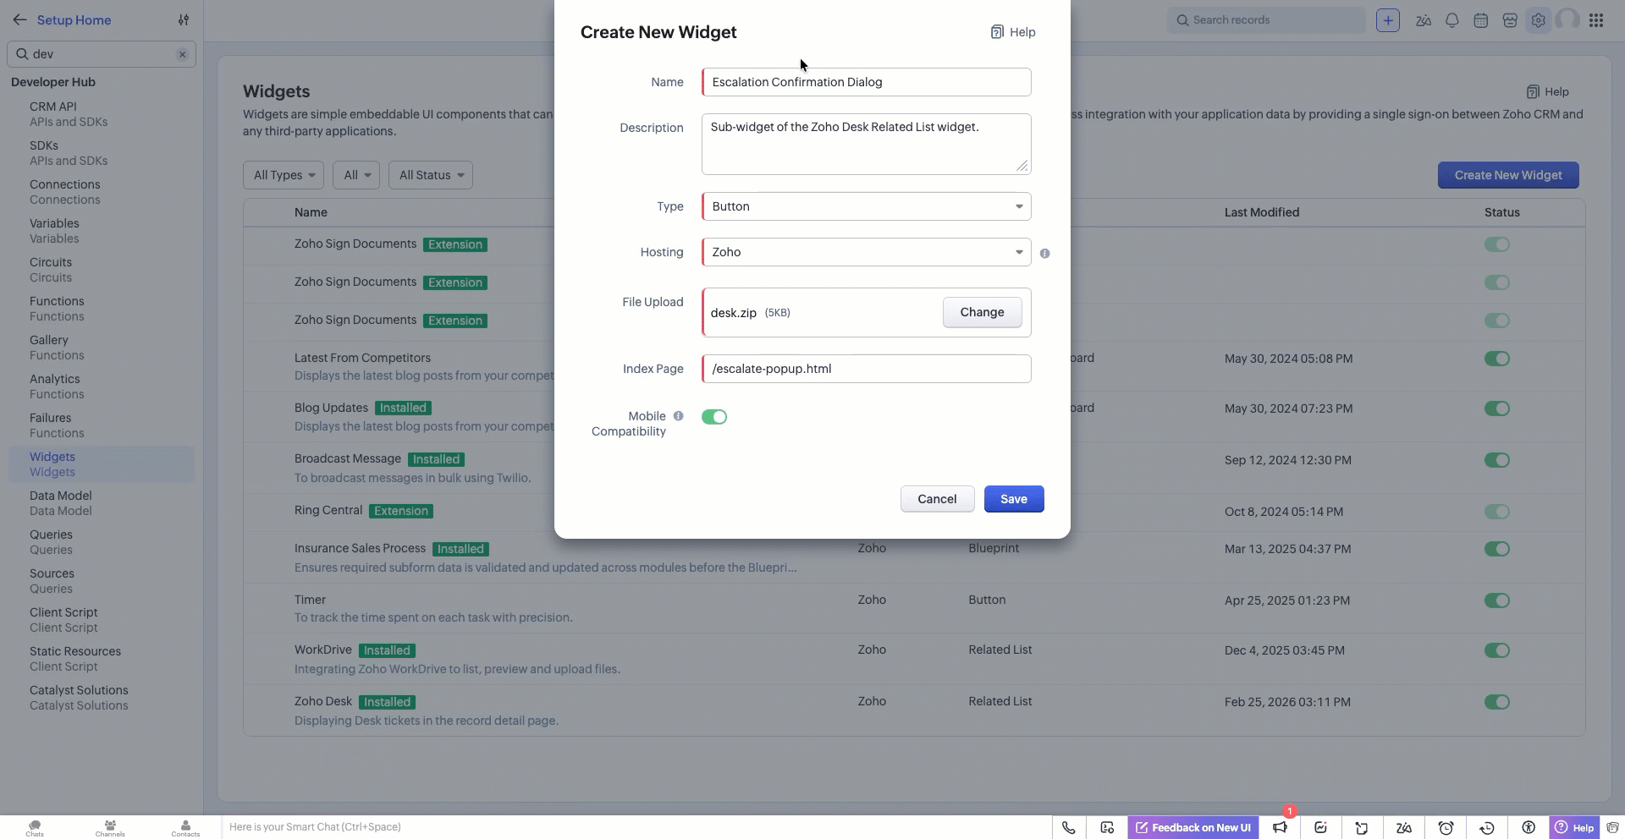Click Change to replace desk.zip
The height and width of the screenshot is (839, 1625).
[982, 312]
